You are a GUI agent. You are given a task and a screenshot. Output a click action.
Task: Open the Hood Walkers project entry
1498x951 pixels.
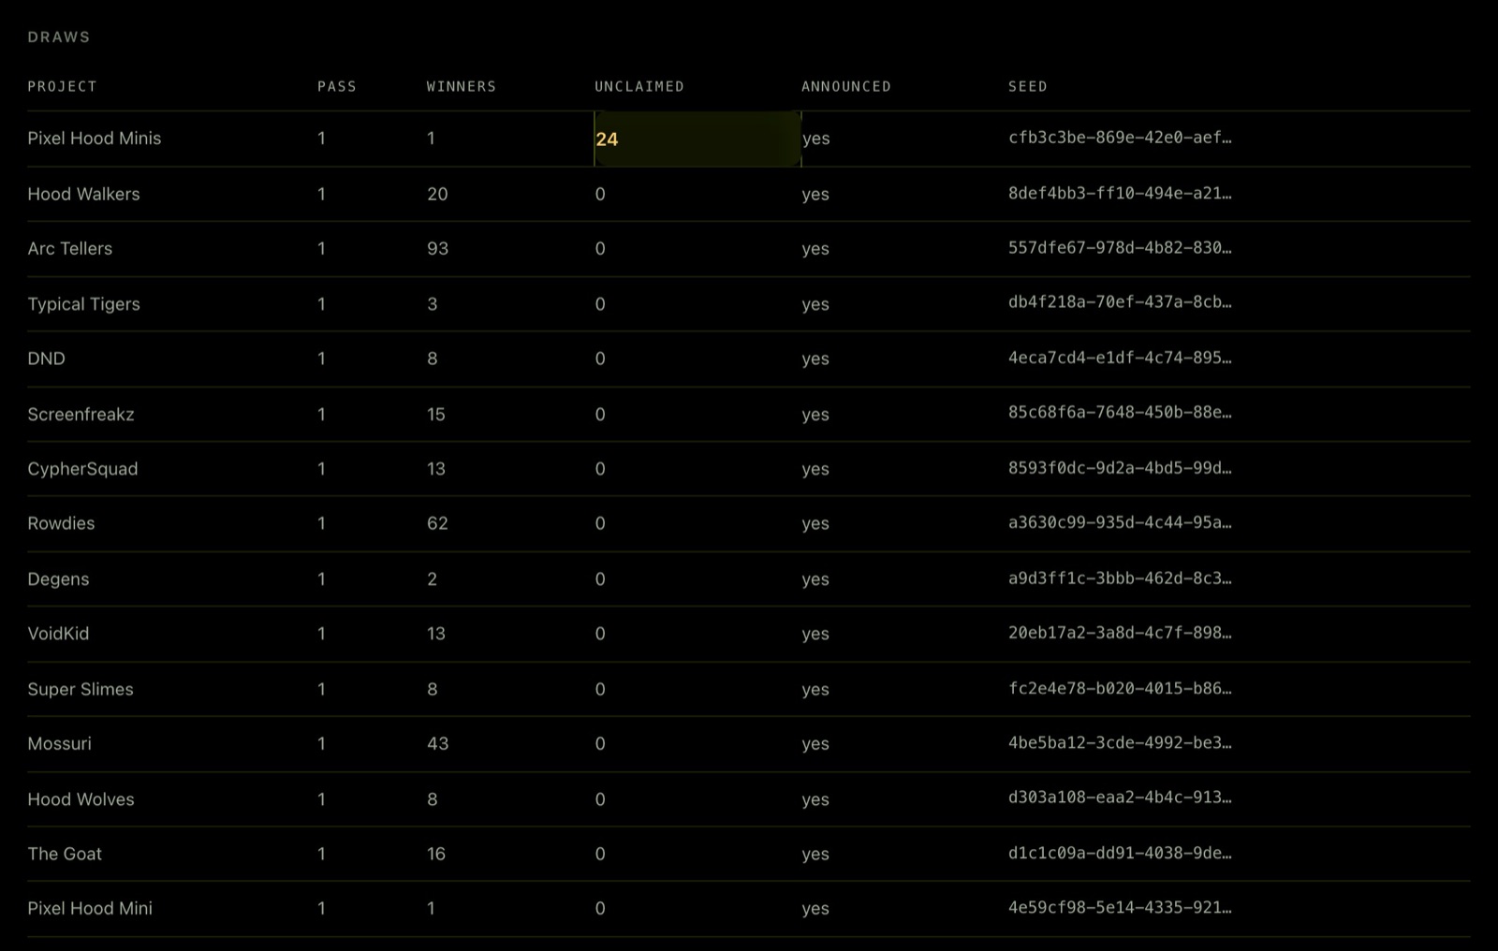(x=83, y=194)
